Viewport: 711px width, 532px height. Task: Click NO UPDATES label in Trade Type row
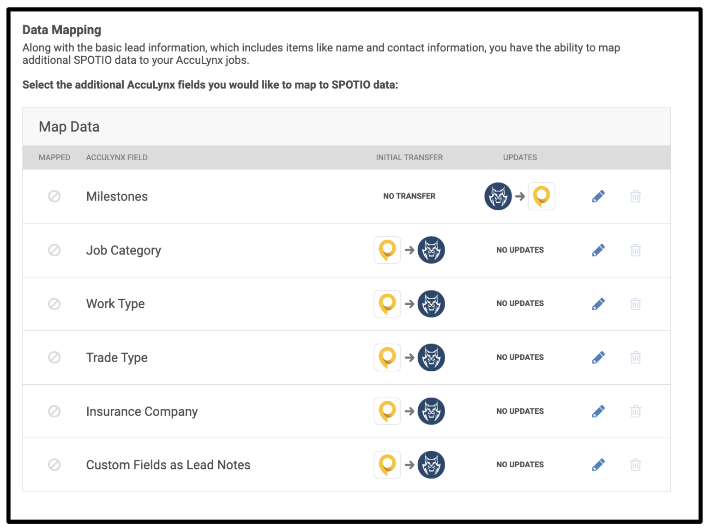[x=520, y=357]
